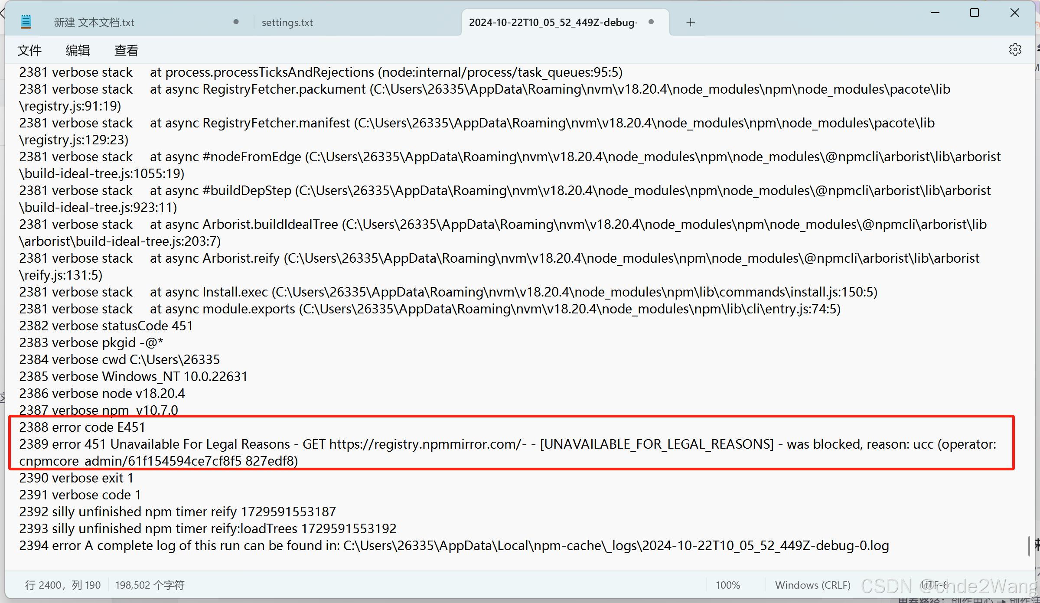Click unsaved dot on debug log tab
Screen dimensions: 1040x603
[x=651, y=22]
